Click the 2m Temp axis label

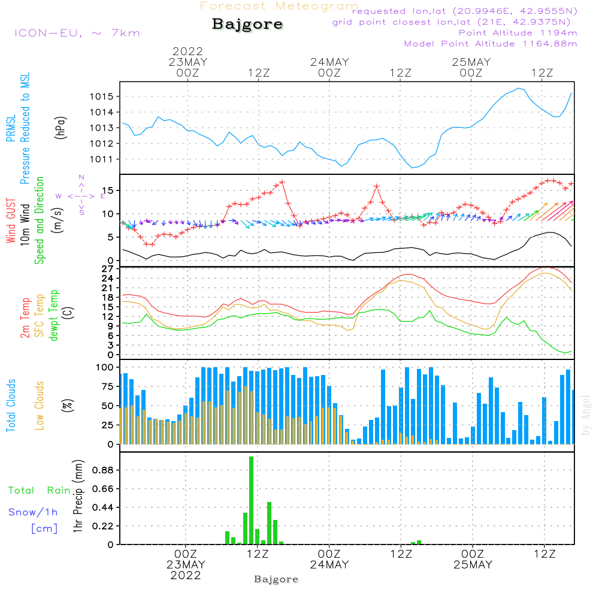coord(25,317)
